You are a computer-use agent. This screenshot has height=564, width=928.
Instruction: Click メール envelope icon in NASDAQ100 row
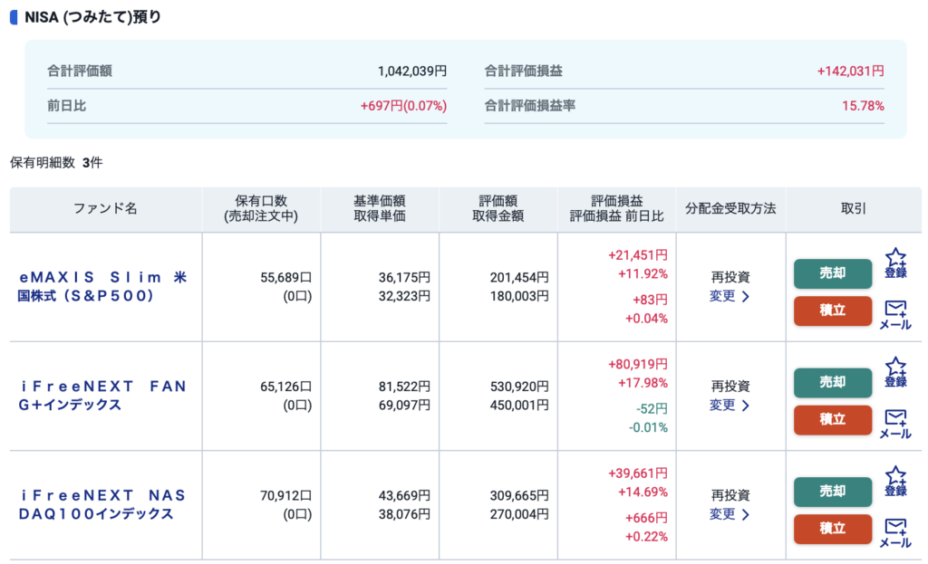895,532
